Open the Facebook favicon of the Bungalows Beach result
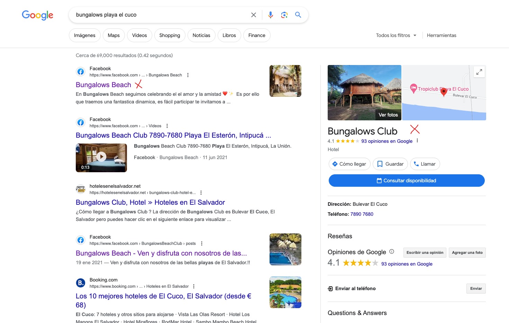The image size is (509, 323). pos(81,72)
